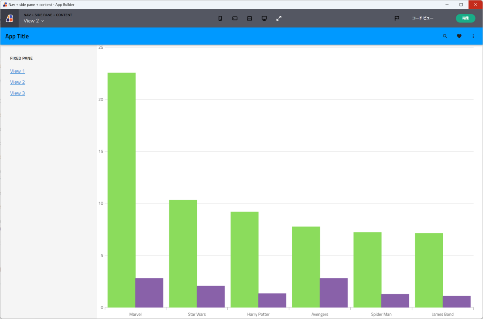Click the 10 value on y-axis

click(x=101, y=203)
